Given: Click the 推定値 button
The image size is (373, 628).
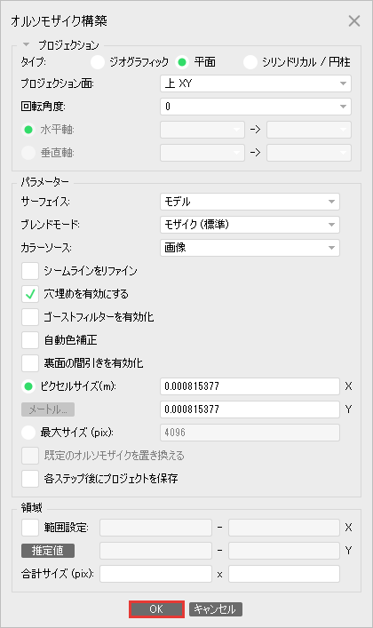Looking at the screenshot, I should (x=48, y=551).
